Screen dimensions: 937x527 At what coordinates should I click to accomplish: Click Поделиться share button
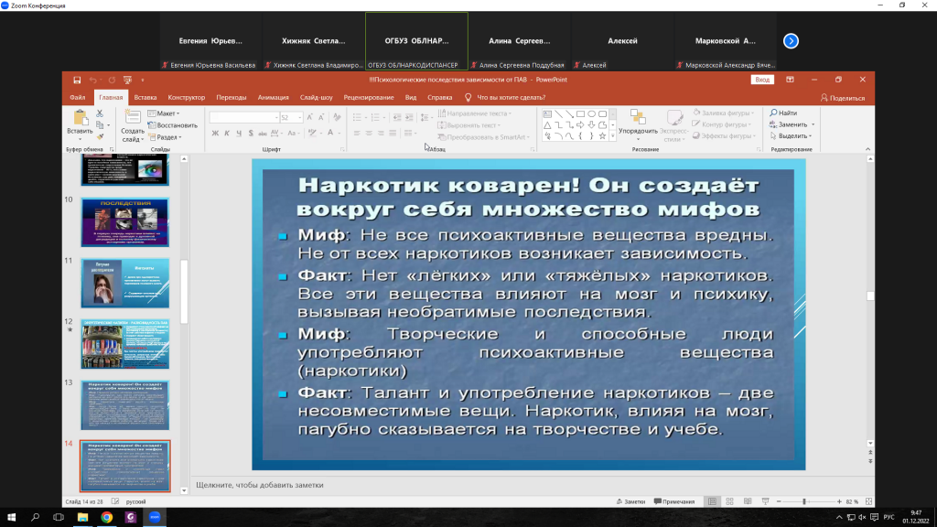pos(843,98)
